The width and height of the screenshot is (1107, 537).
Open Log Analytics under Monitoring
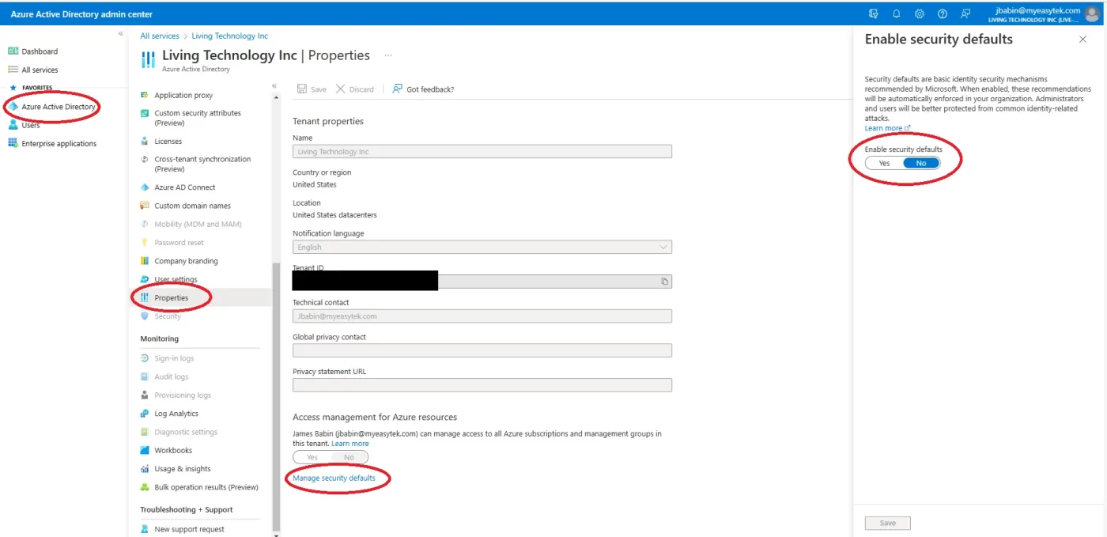point(176,414)
